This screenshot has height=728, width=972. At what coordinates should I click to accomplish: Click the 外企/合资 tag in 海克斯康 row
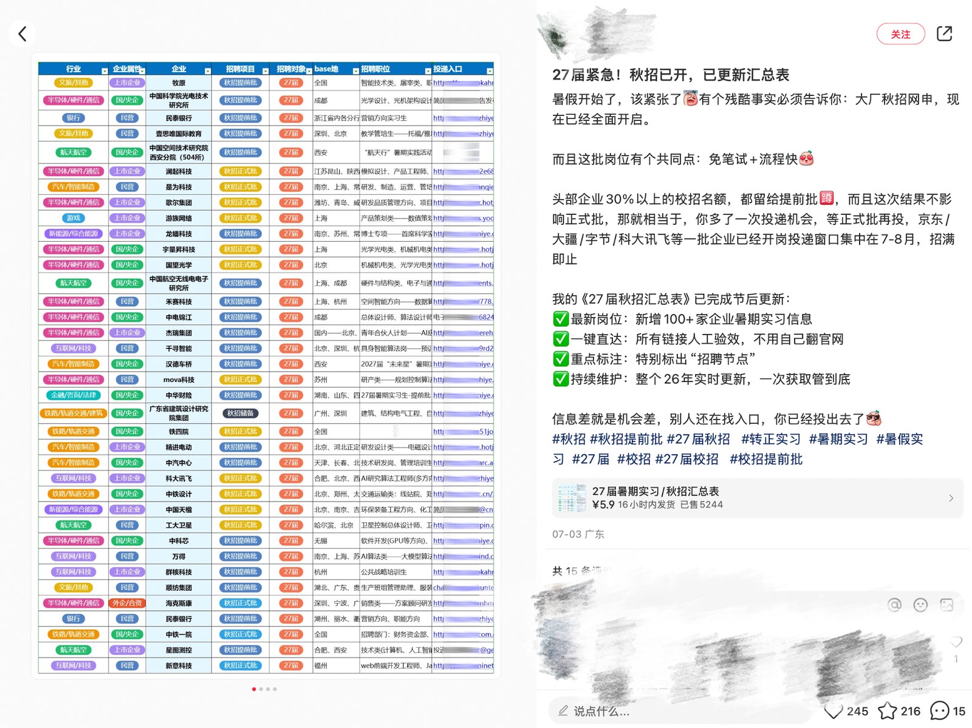pos(128,603)
